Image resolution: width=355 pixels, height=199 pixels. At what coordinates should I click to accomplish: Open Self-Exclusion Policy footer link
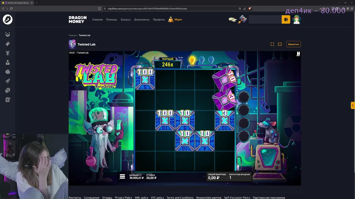(237, 198)
